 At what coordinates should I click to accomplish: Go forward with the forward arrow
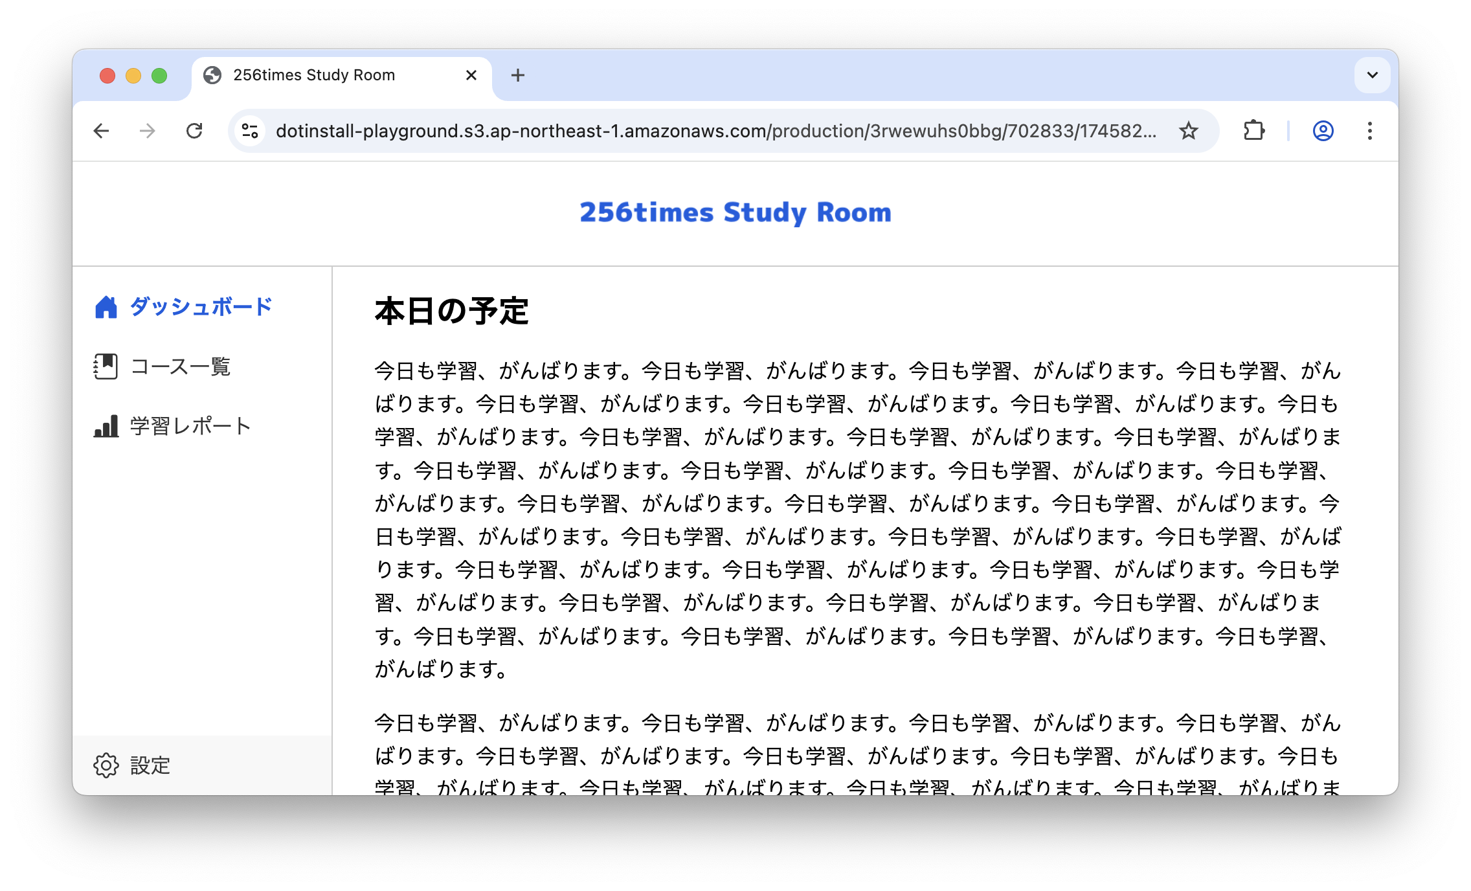148,131
